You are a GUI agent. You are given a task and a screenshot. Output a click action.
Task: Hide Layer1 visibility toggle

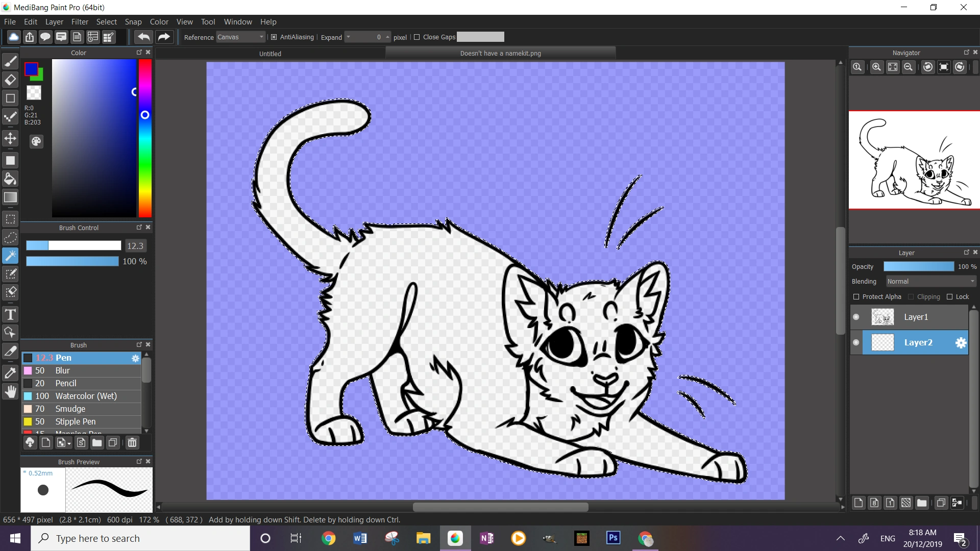856,317
